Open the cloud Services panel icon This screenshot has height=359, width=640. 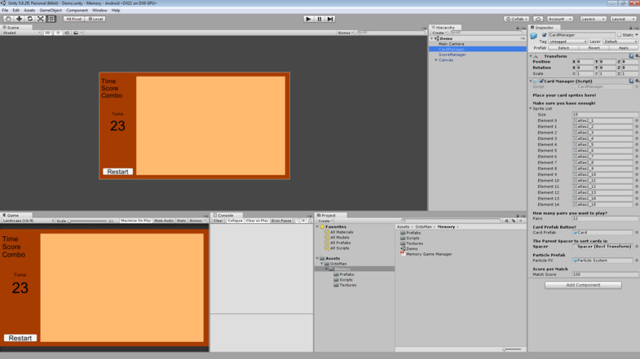[538, 19]
